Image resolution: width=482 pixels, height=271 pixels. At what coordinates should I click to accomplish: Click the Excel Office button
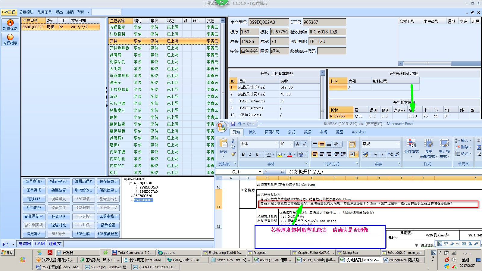coord(222,127)
